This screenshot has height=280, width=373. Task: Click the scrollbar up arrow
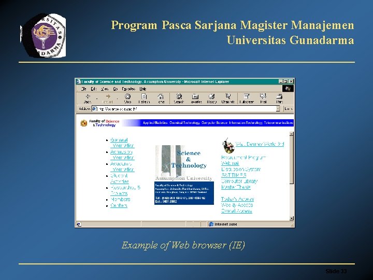point(291,134)
